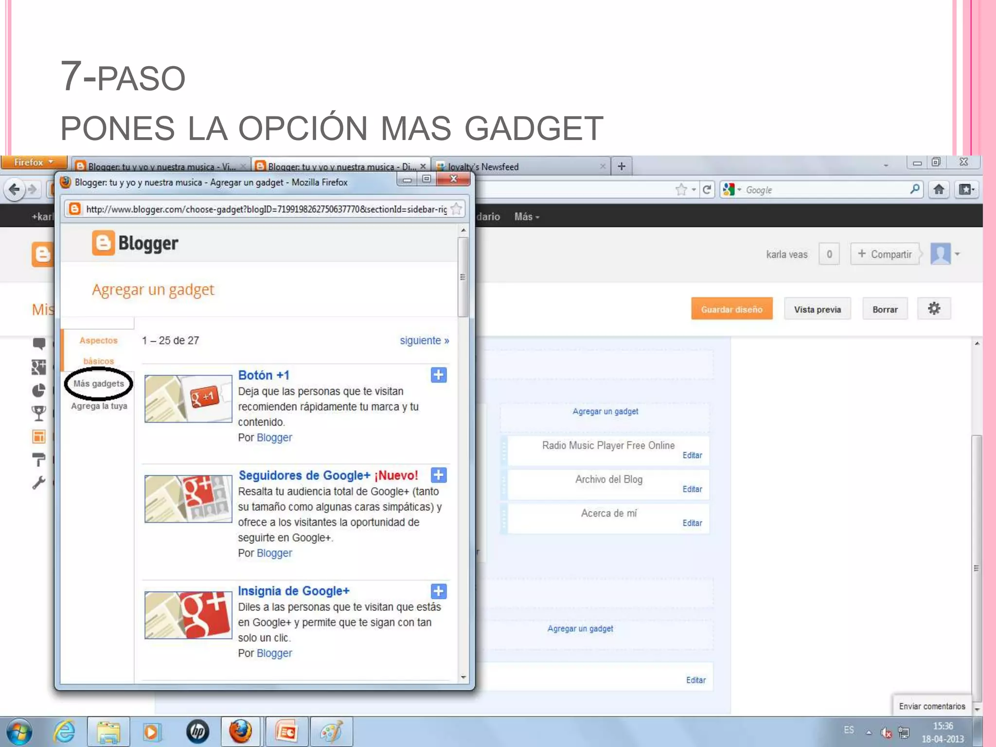This screenshot has width=996, height=747.
Task: Open Google+ icon in Blogger sidebar
Action: point(39,367)
